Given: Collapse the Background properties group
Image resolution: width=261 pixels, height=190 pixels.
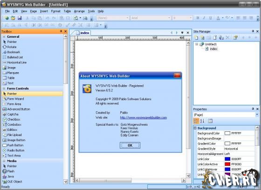Looking at the screenshot, I should coord(195,128).
